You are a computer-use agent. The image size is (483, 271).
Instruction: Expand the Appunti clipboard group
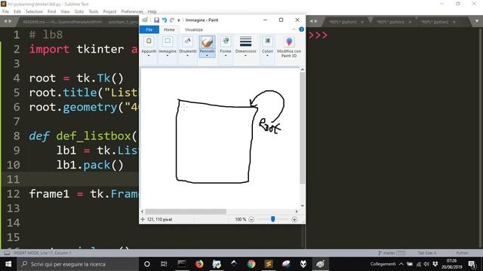point(149,47)
